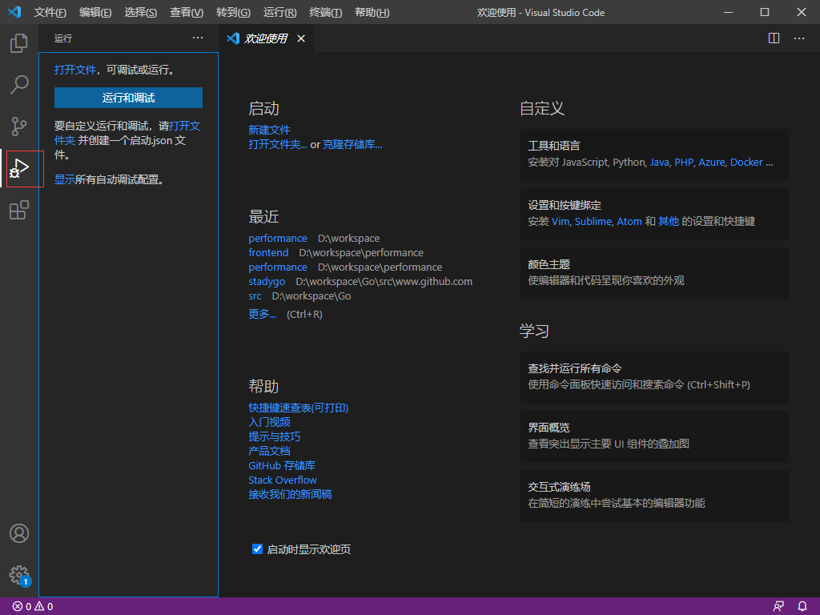
Task: Click the Docker link in 工具和语言
Action: click(x=746, y=162)
